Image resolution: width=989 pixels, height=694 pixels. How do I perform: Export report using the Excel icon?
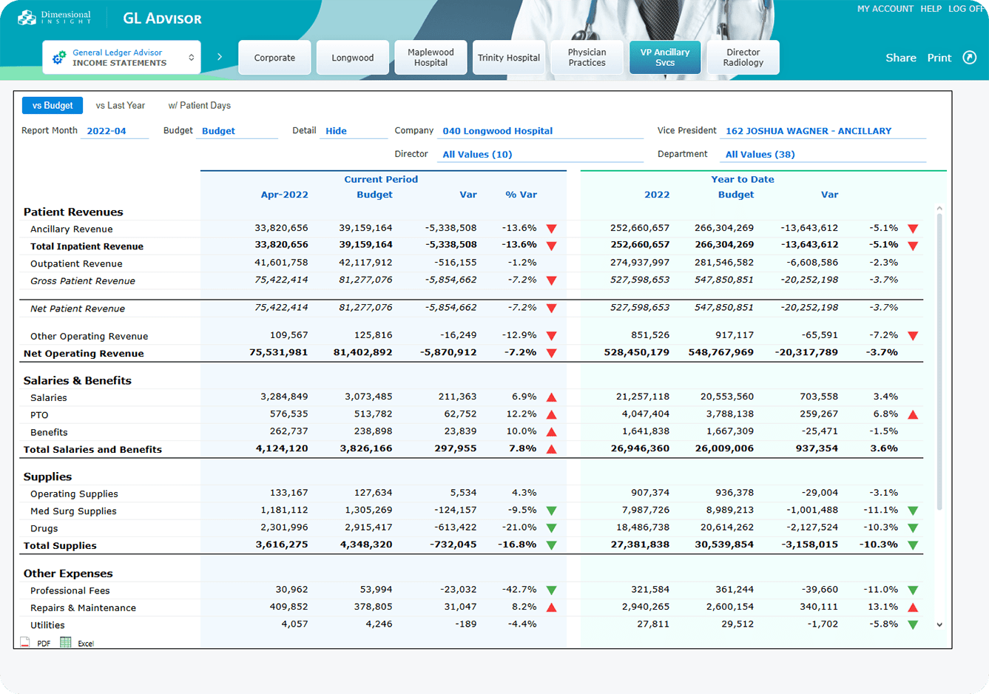(66, 643)
